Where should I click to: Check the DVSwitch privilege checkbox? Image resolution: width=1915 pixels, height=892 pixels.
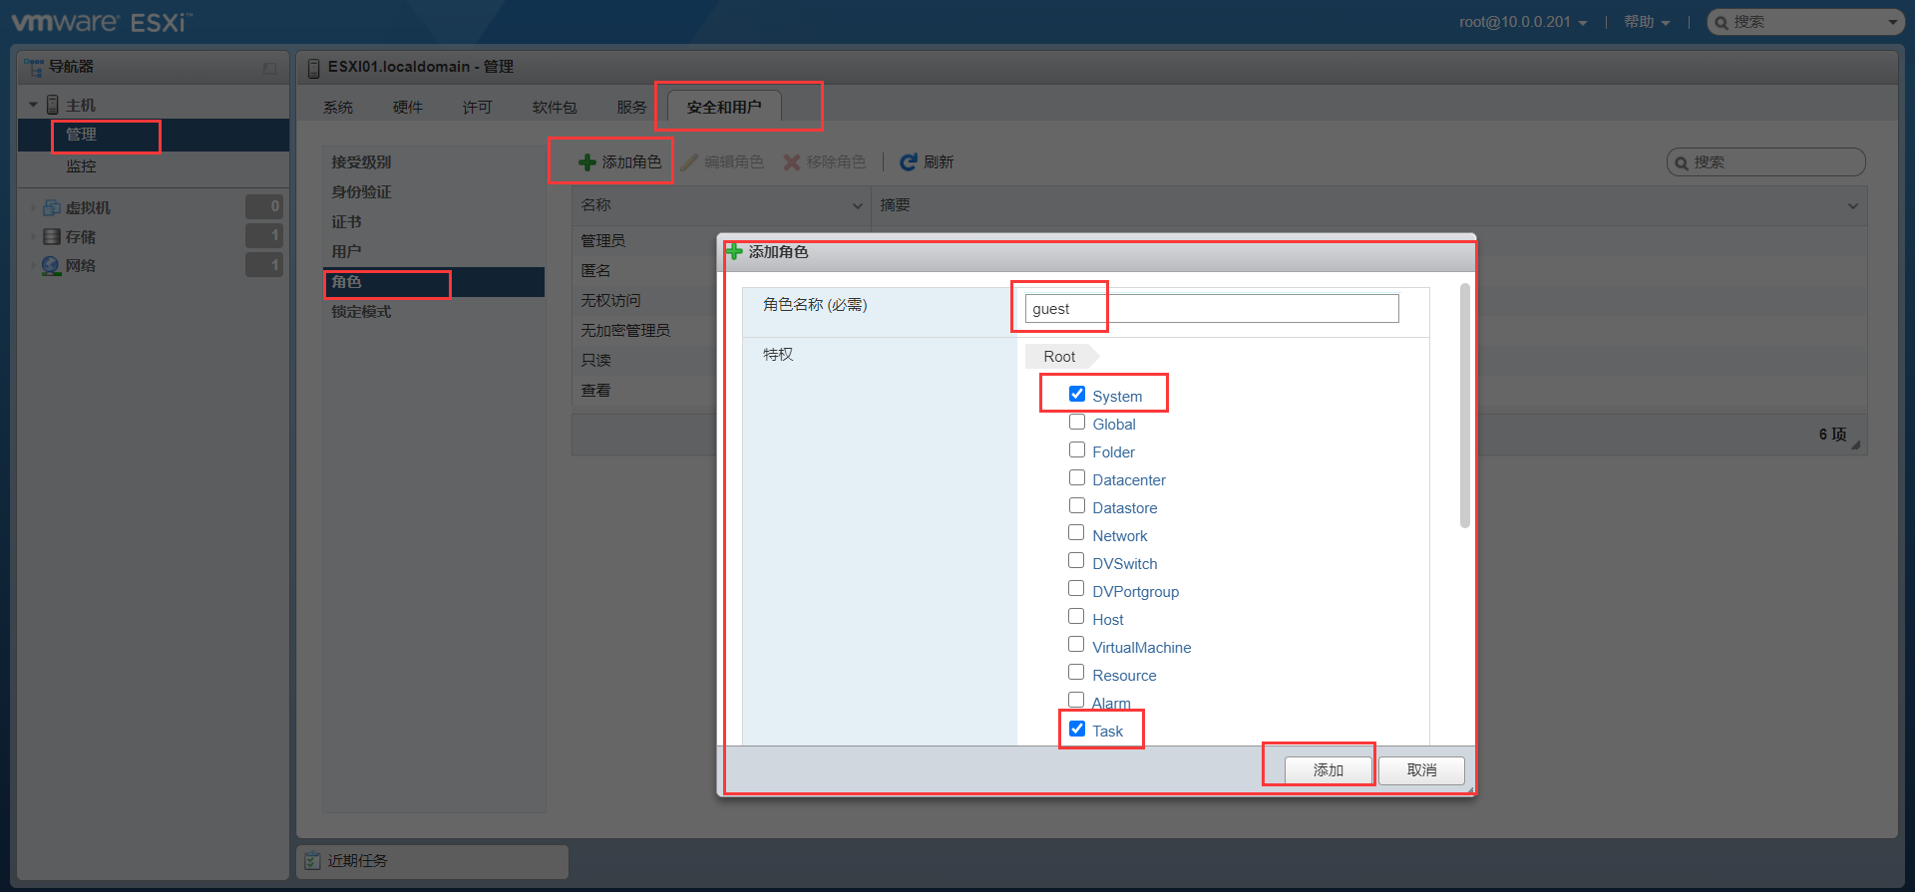1076,560
